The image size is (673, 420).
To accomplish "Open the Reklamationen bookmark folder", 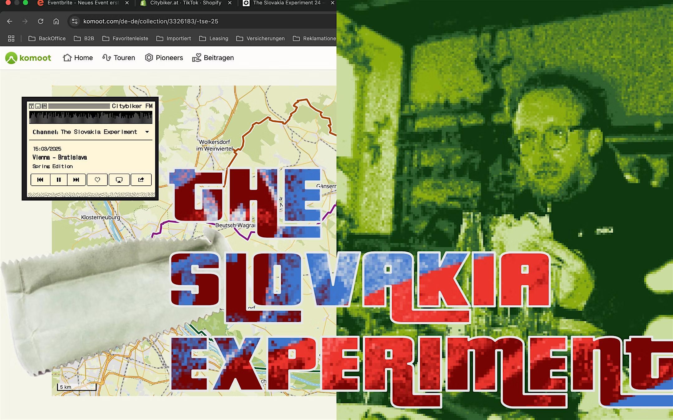I will [x=314, y=38].
